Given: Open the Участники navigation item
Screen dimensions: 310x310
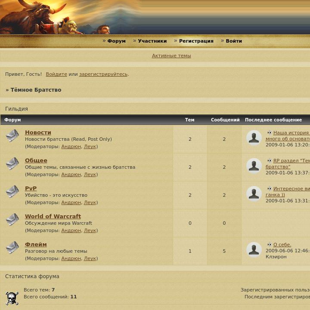Looking at the screenshot, I should click(x=152, y=41).
